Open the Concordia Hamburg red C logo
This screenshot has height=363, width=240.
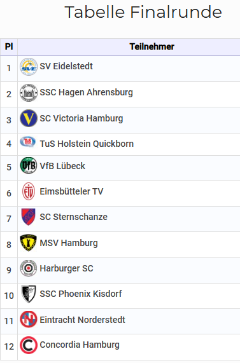coord(29,345)
